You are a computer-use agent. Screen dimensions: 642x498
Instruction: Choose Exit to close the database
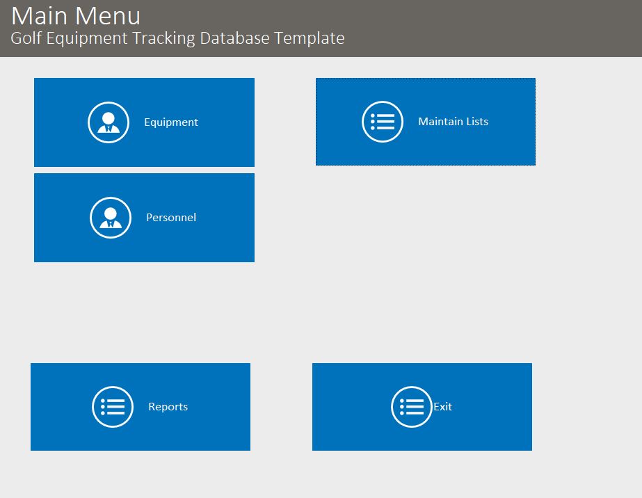coord(422,407)
